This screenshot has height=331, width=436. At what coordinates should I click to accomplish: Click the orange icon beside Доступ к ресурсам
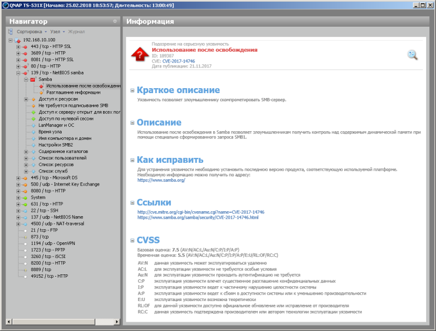point(33,99)
